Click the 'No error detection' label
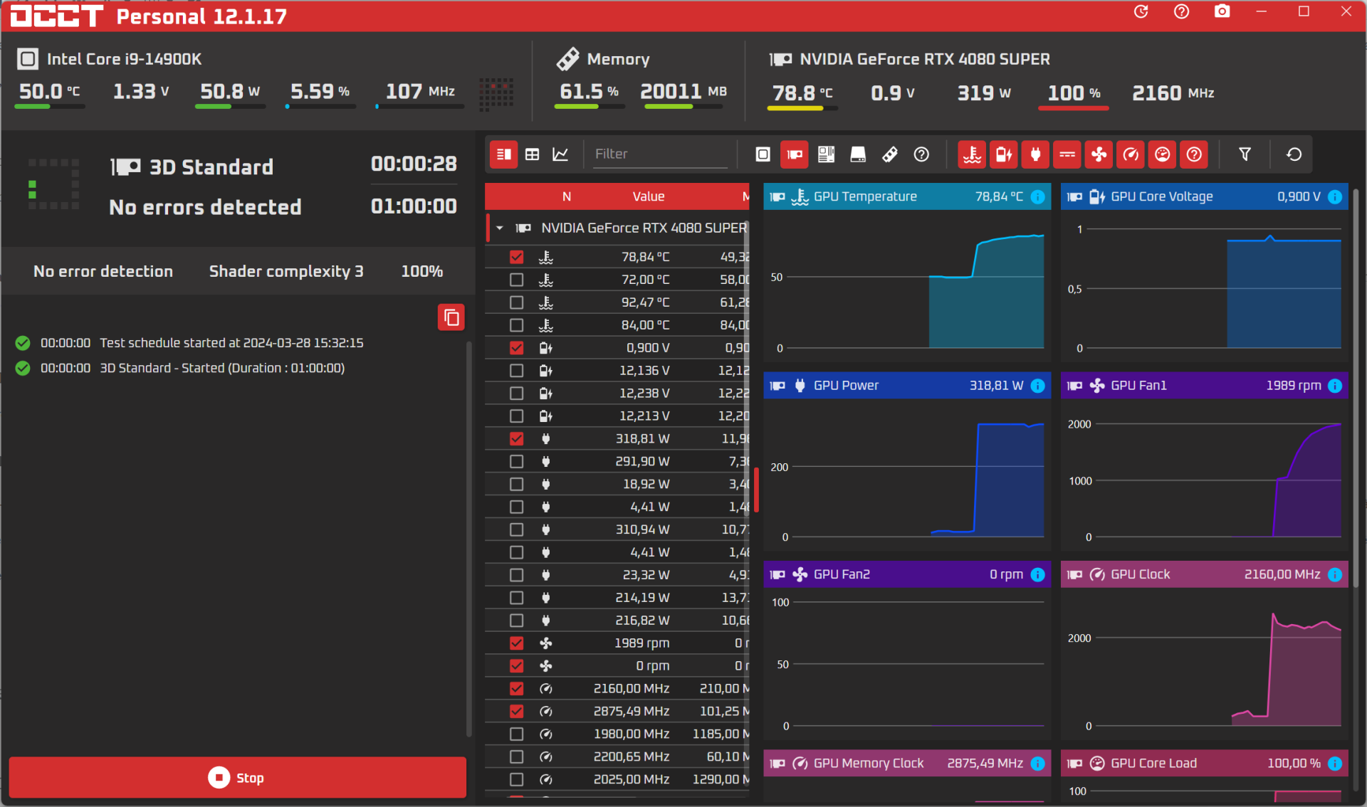The height and width of the screenshot is (807, 1367). tap(103, 272)
